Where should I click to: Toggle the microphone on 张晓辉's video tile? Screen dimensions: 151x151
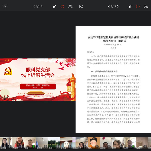[x=46, y=146]
